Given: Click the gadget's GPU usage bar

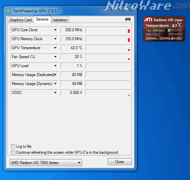Looking at the screenshot, I should coord(175,35).
